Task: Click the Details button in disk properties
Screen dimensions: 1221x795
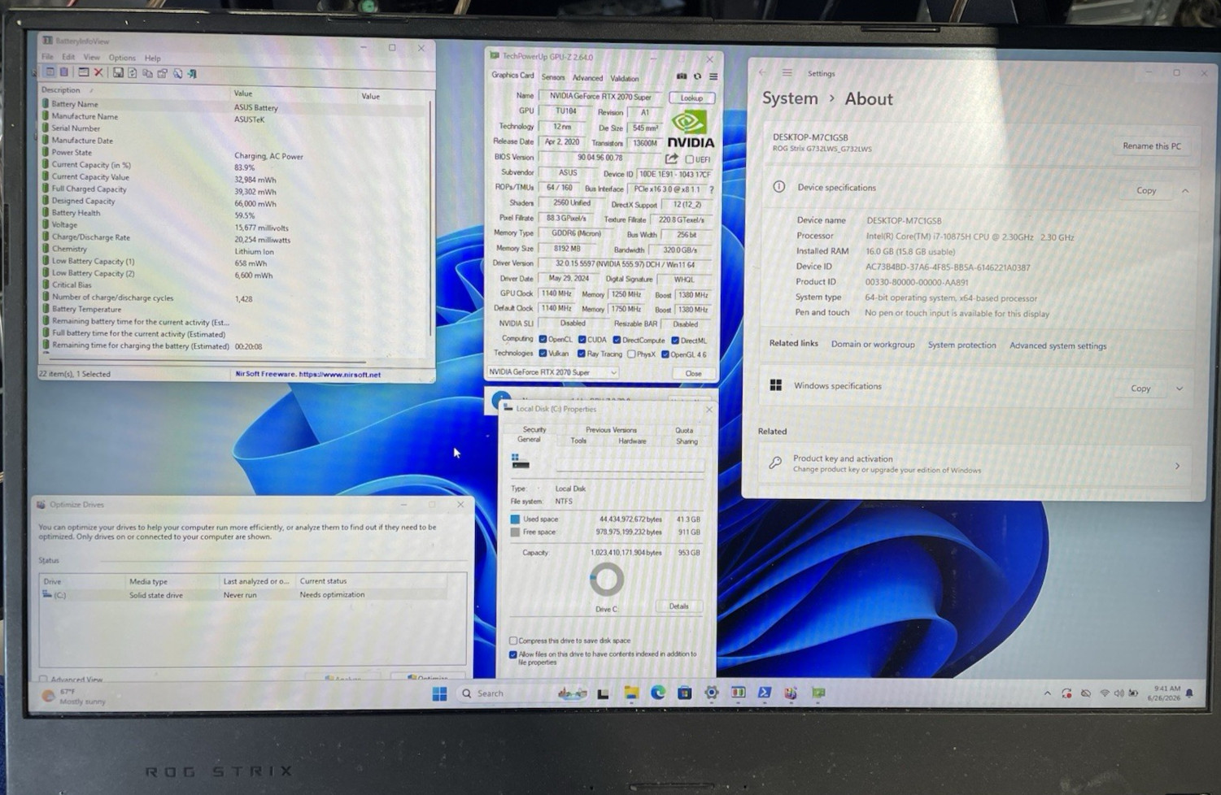Action: coord(678,606)
